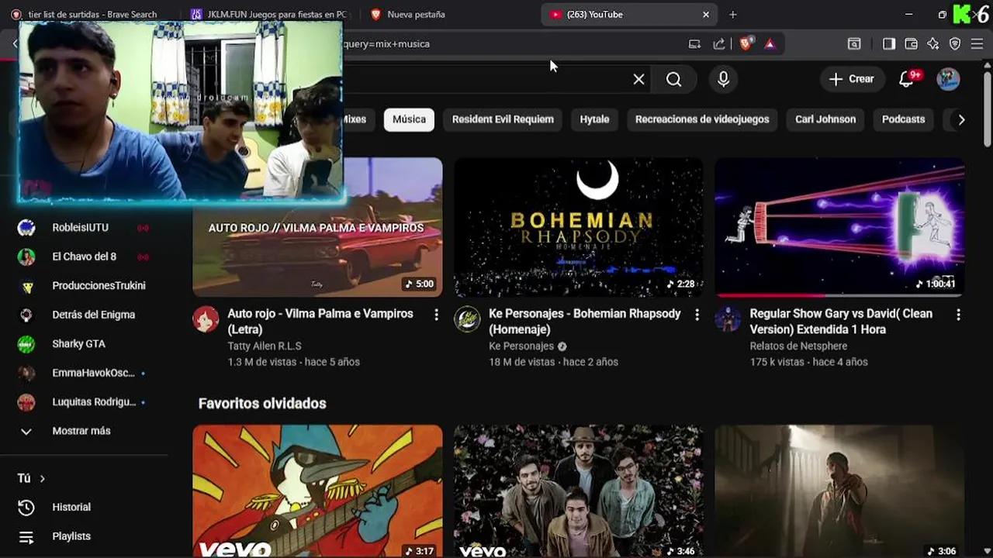Click Relatos de Netsphere channel name
993x558 pixels.
tap(798, 346)
